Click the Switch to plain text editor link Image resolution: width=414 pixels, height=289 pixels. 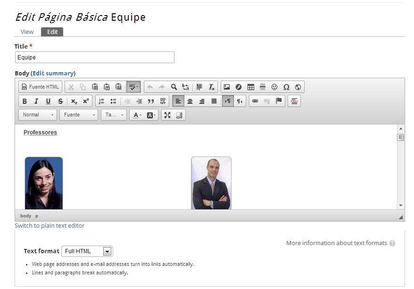50,226
